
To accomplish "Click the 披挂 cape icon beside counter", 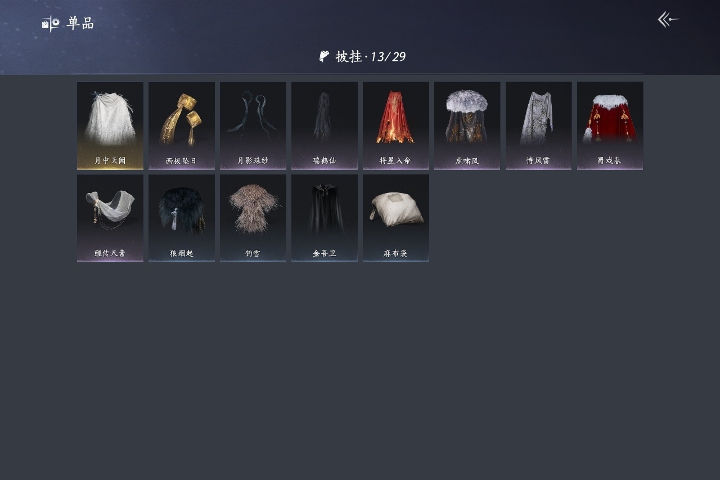I will (x=324, y=56).
